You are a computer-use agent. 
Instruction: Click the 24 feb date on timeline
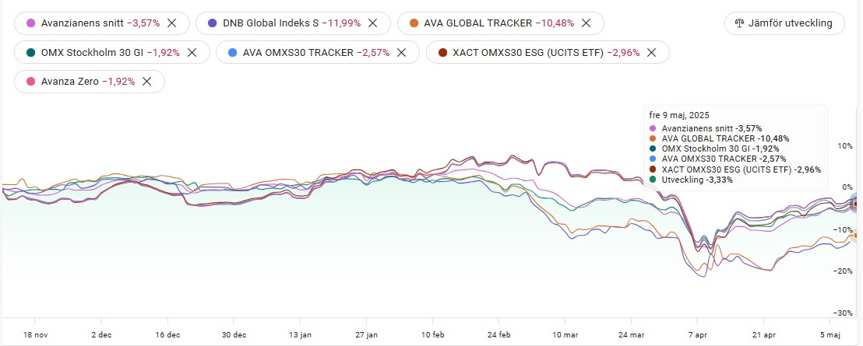(x=498, y=335)
